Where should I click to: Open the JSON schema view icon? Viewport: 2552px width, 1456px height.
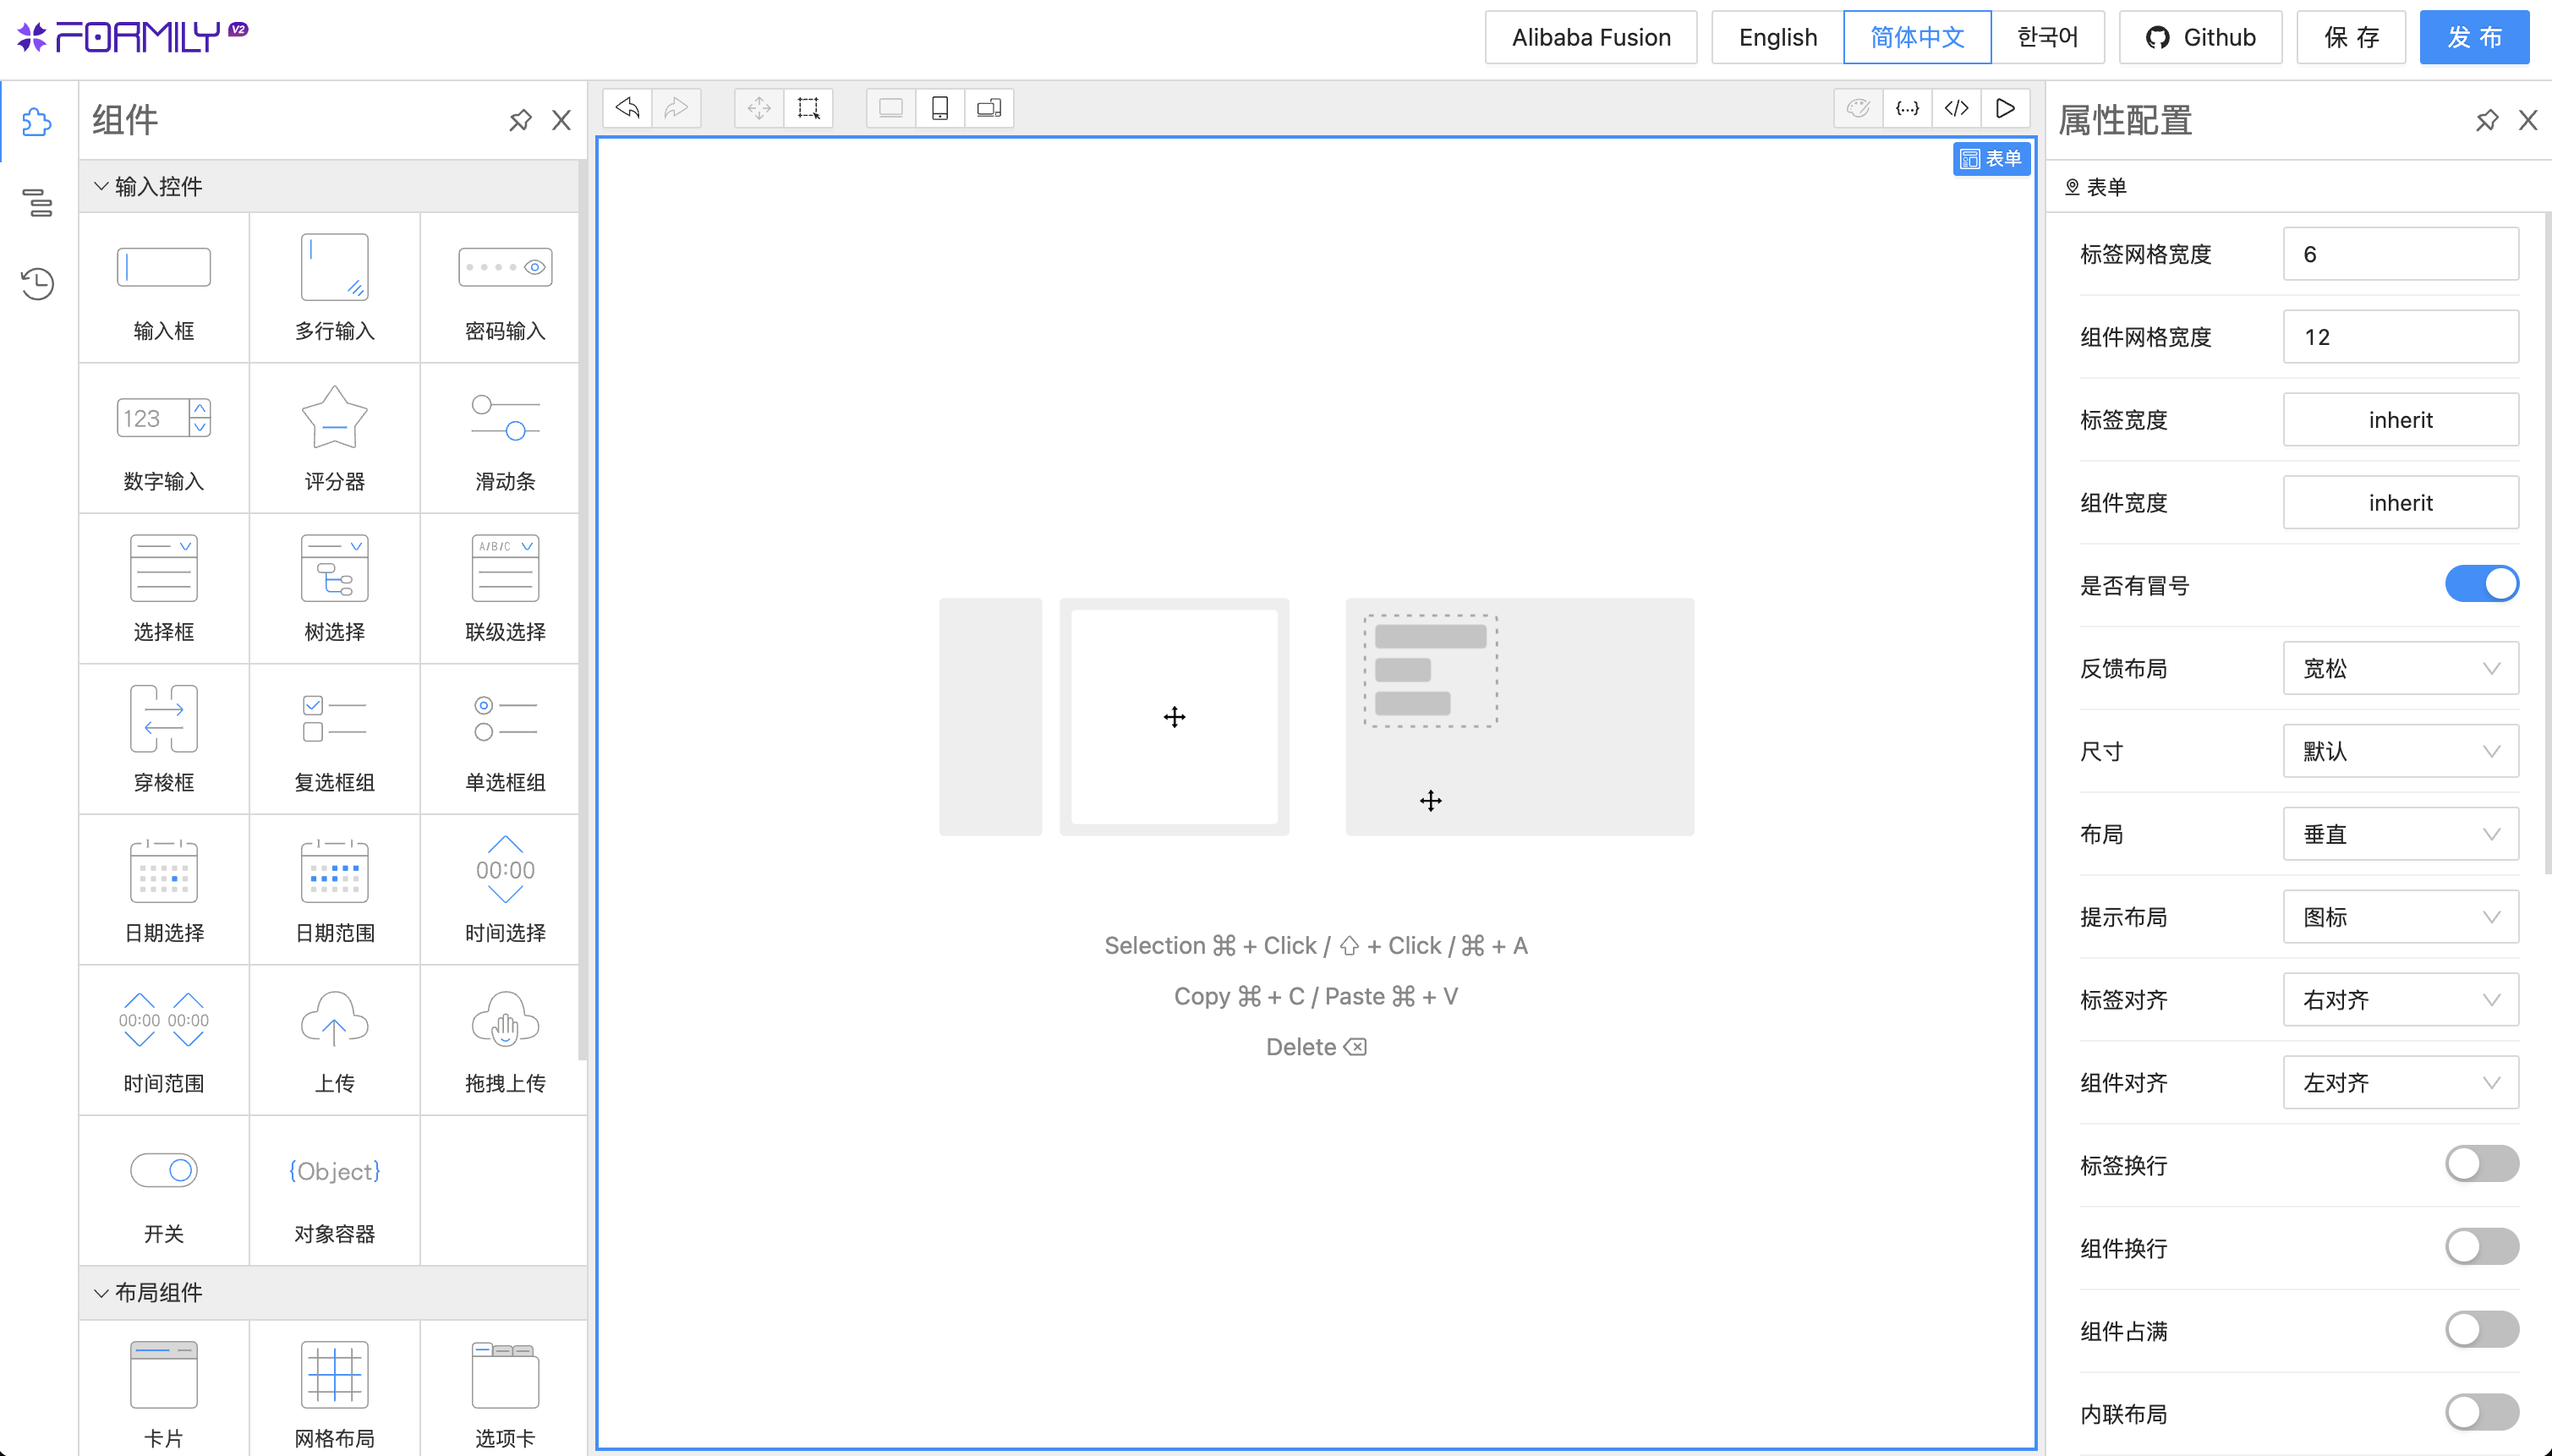1907,108
